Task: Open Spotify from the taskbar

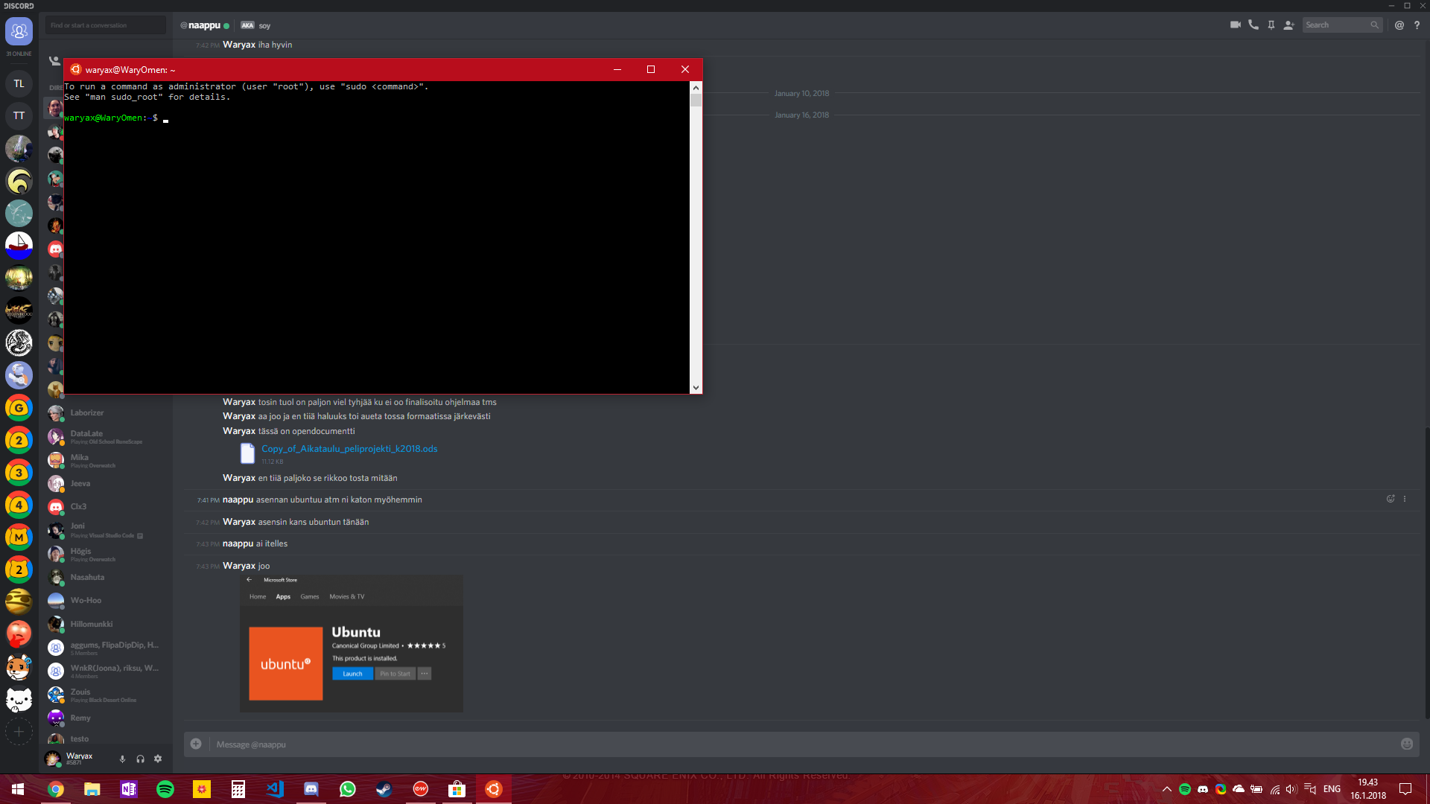Action: tap(165, 789)
